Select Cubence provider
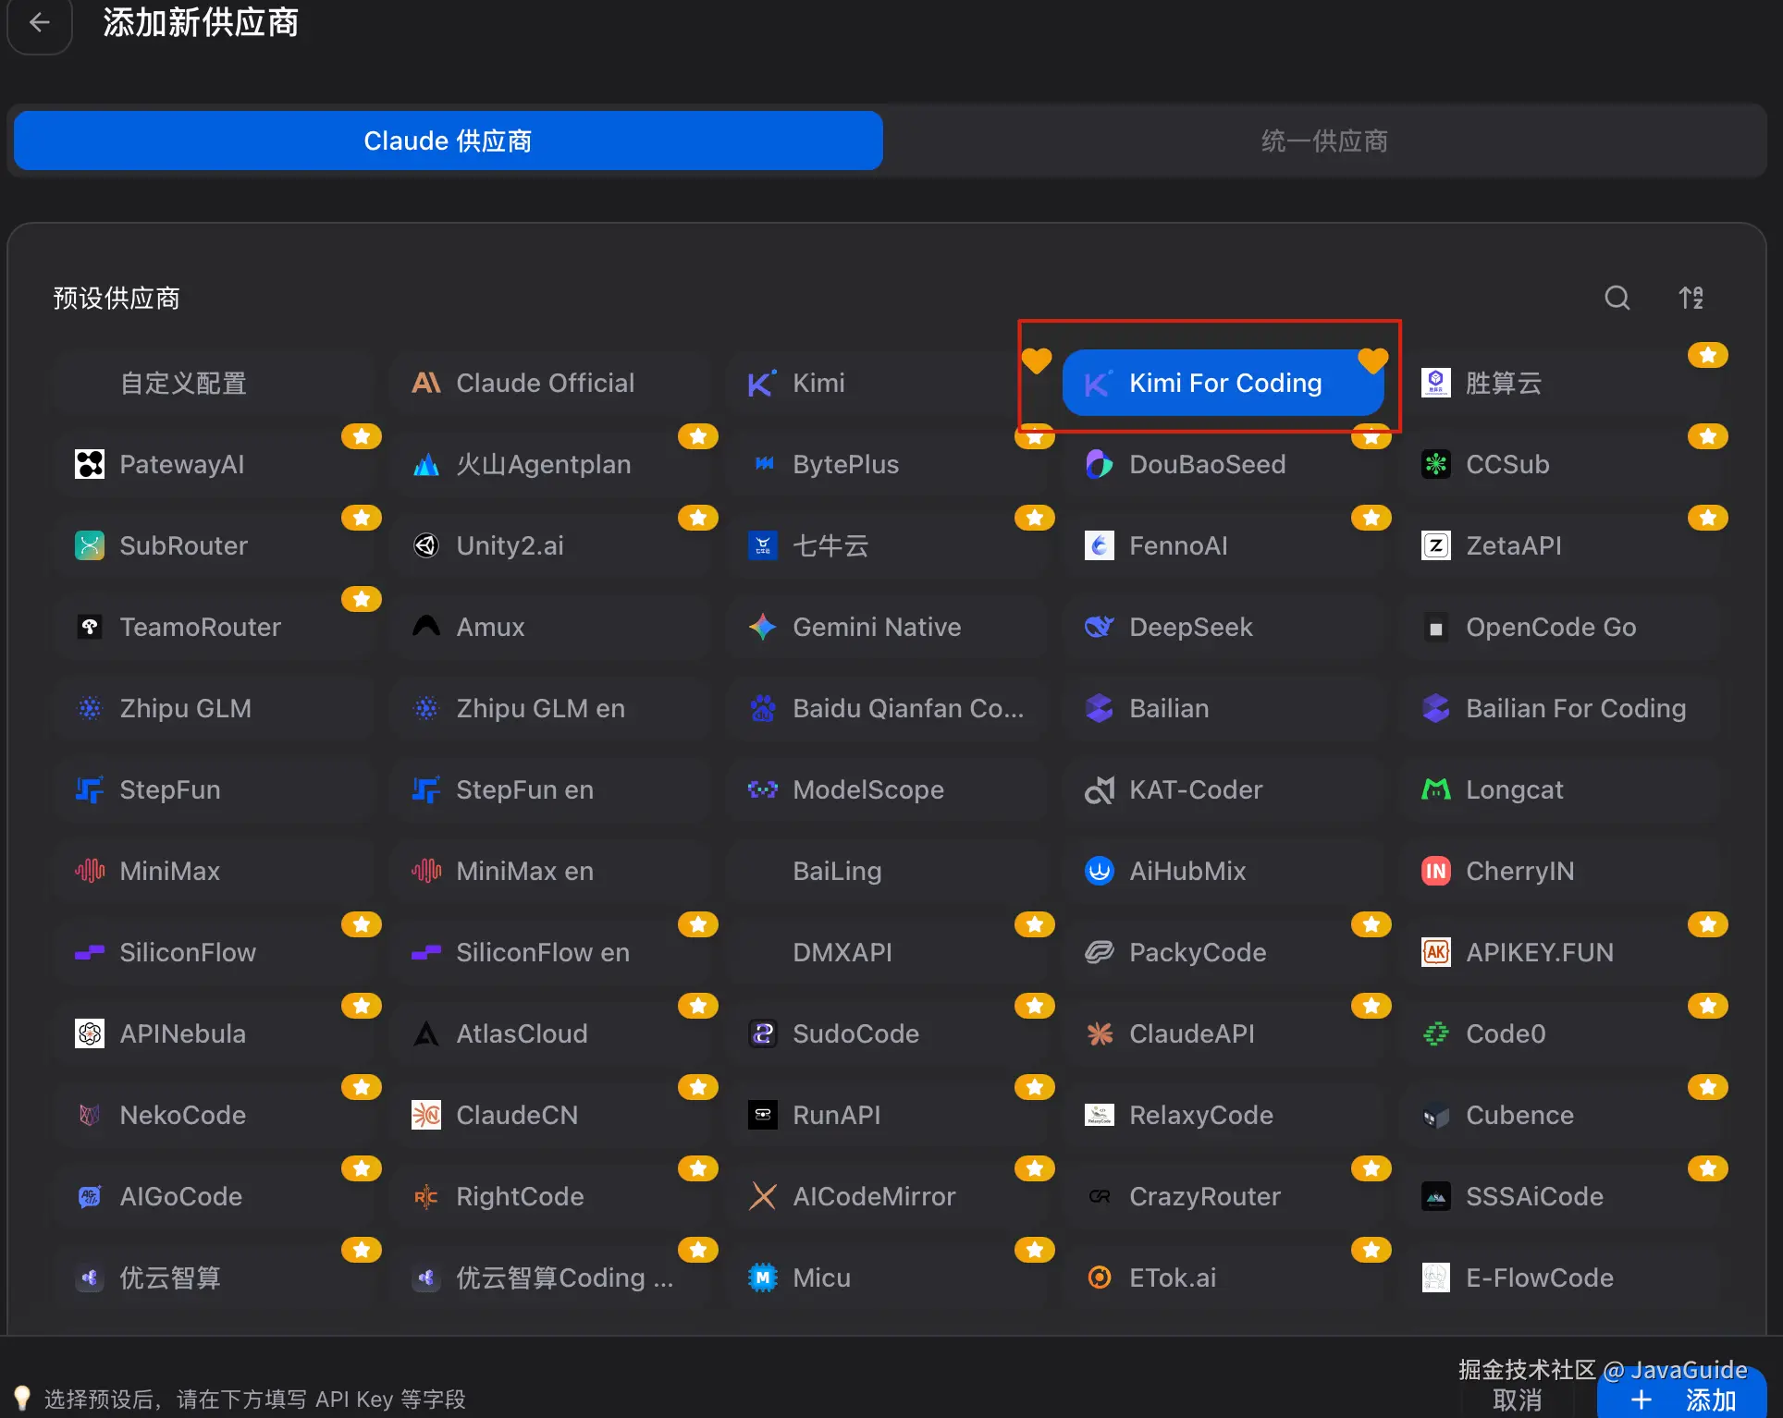This screenshot has height=1418, width=1783. coord(1561,1115)
